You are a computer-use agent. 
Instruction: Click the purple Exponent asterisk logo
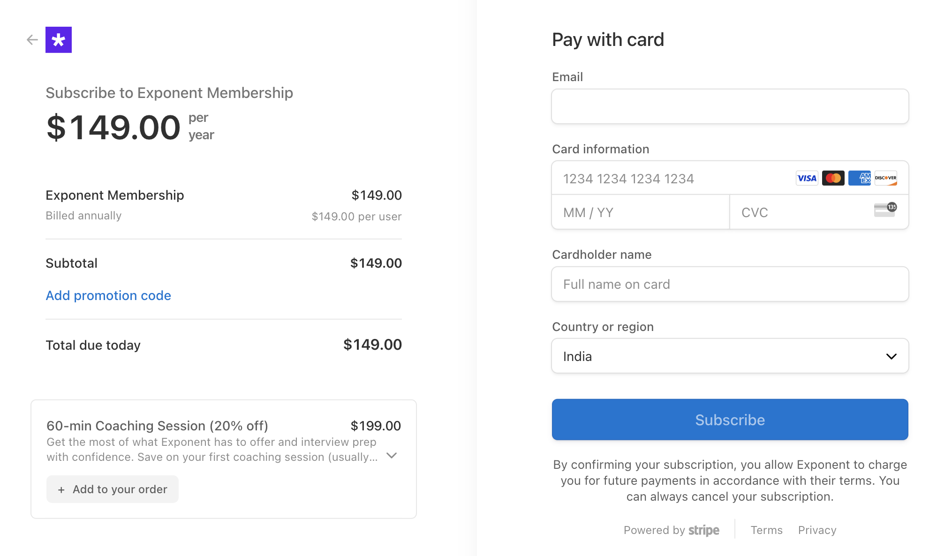point(58,40)
